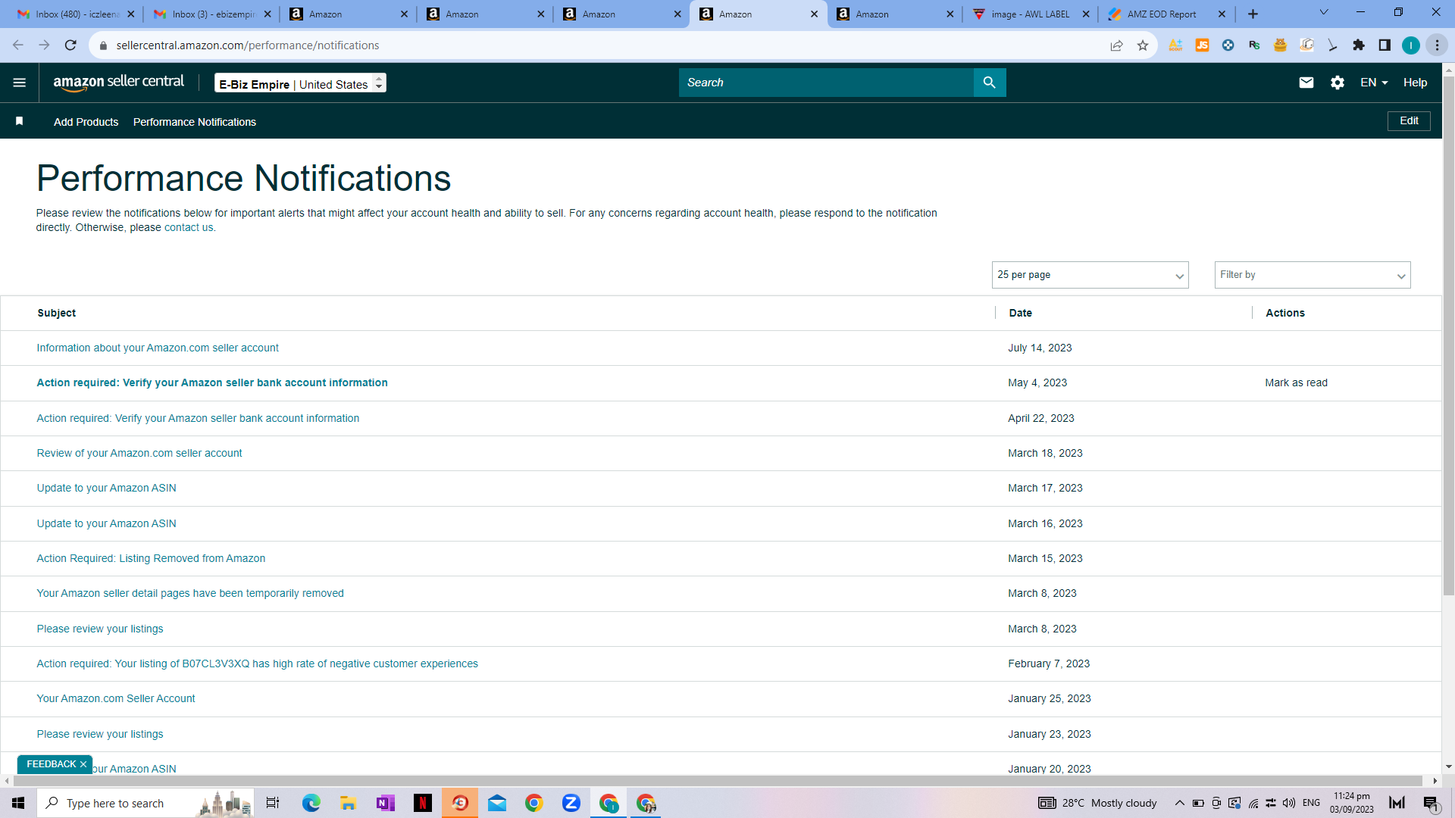Image resolution: width=1455 pixels, height=818 pixels.
Task: Open the Mail app from taskbar
Action: pos(497,803)
